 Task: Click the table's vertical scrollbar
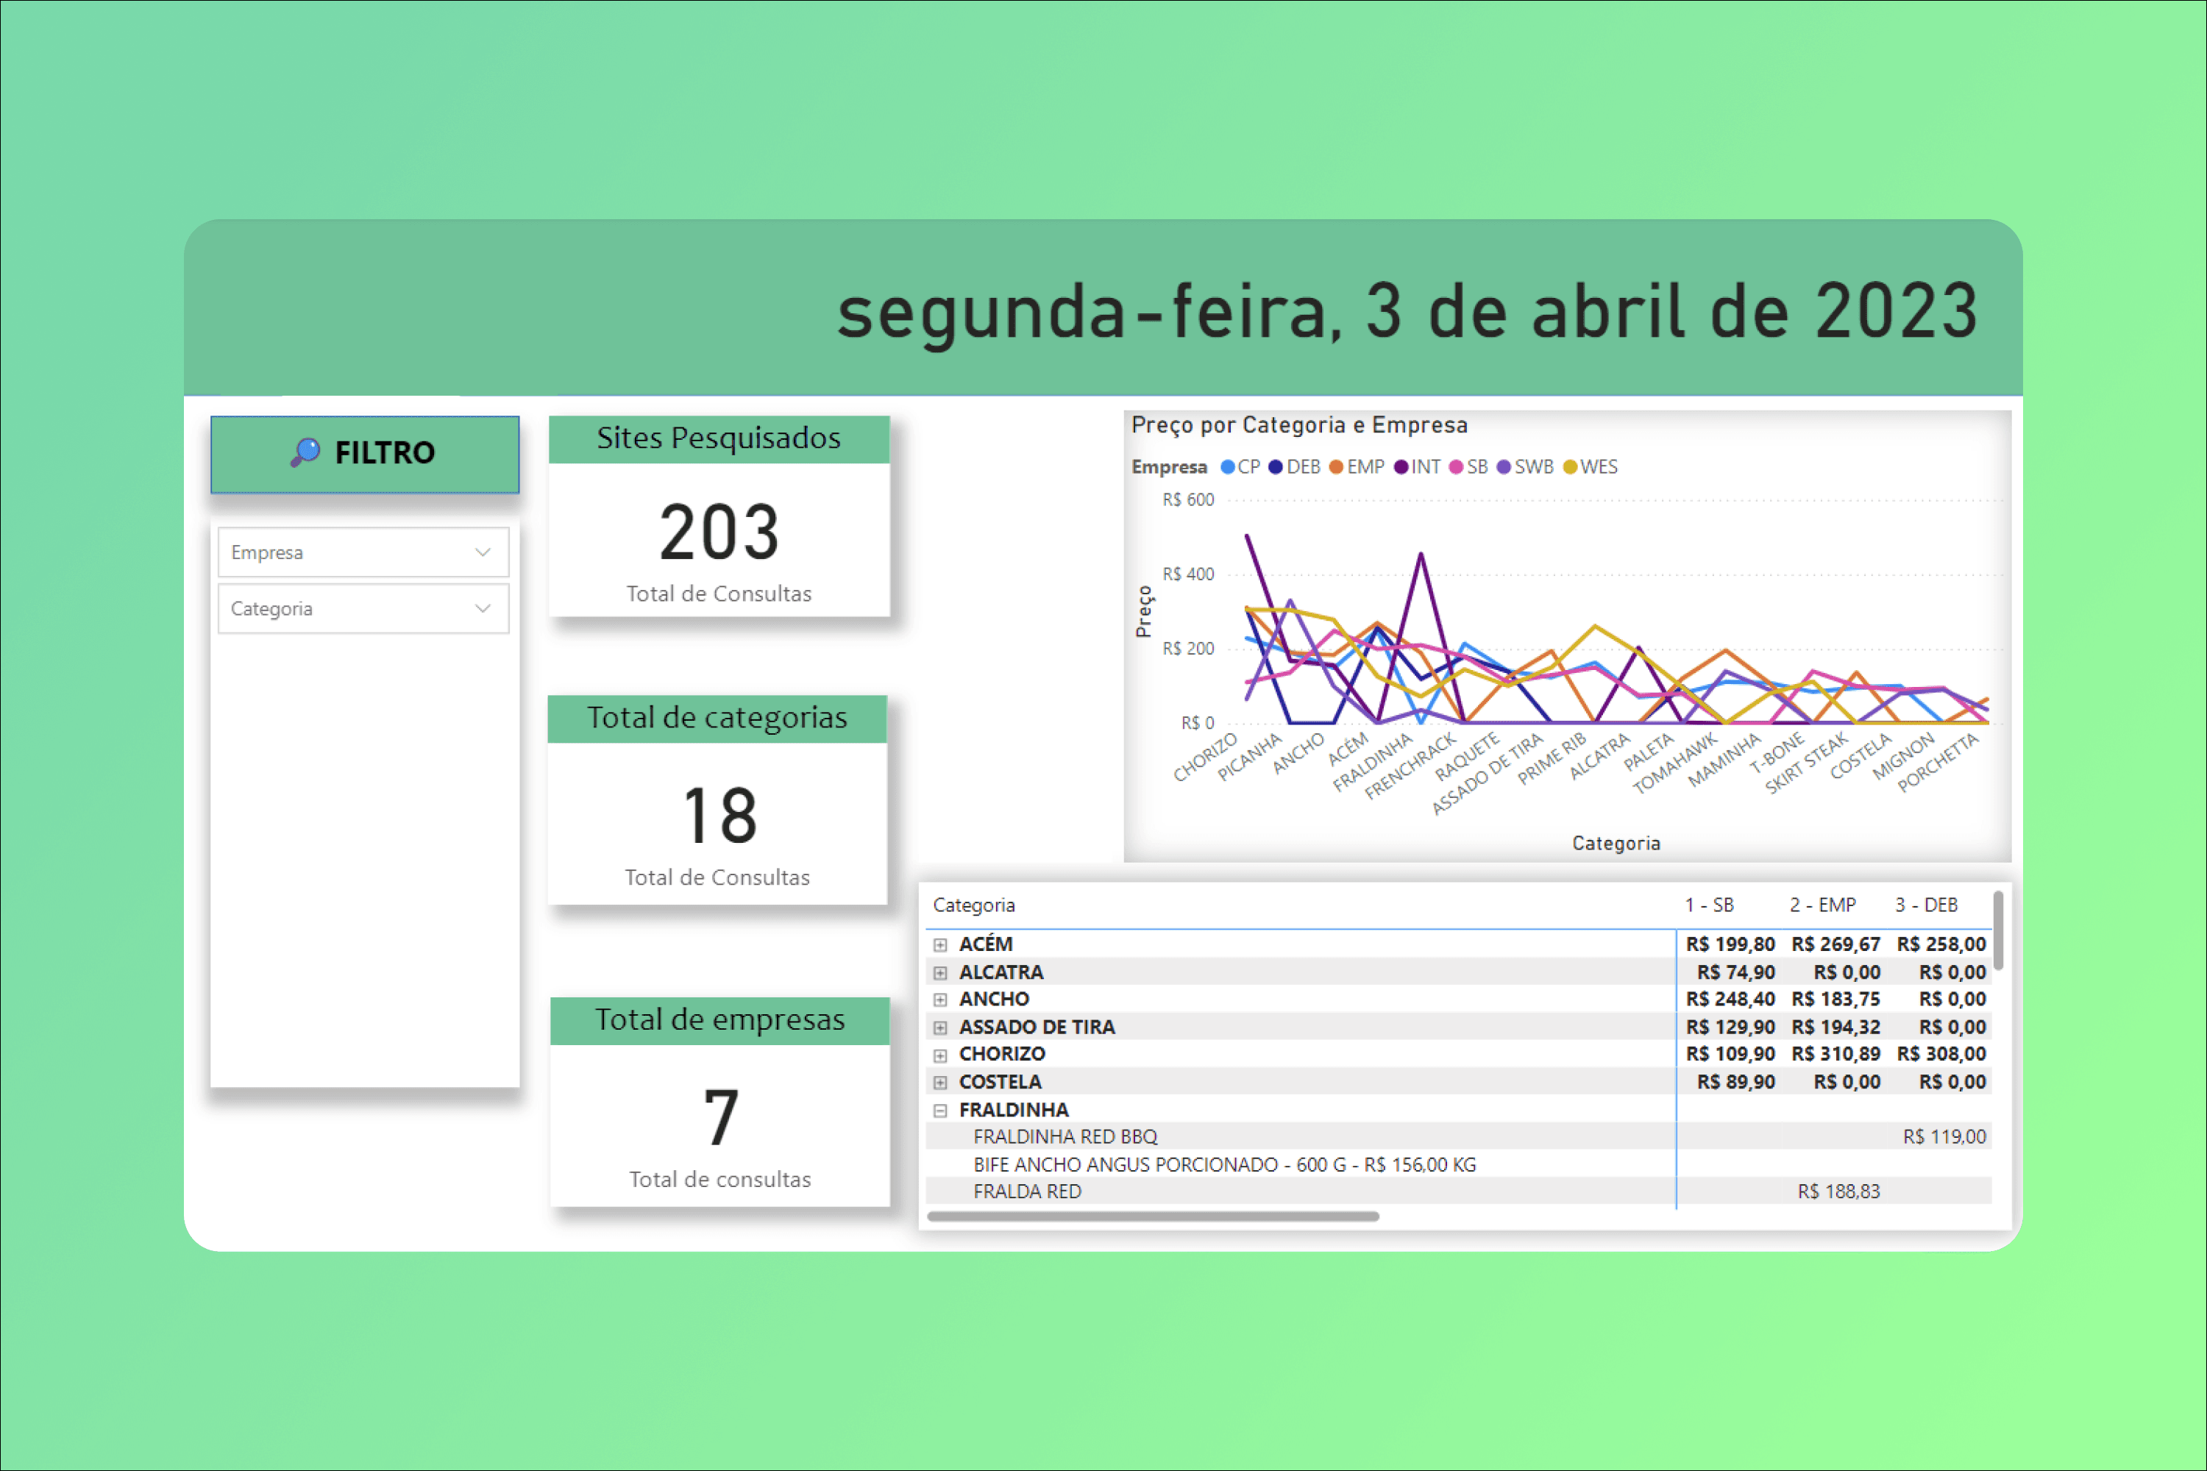(1998, 930)
